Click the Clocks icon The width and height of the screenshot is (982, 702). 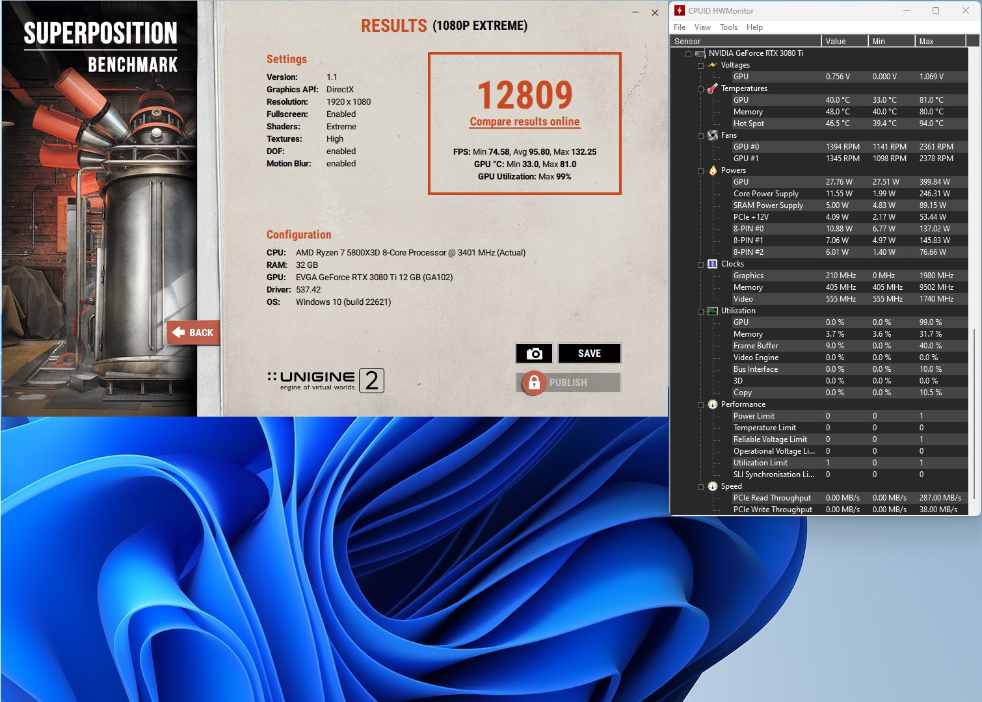(713, 264)
